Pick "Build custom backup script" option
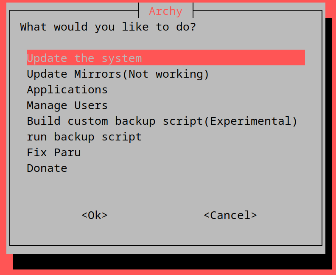 [115, 121]
